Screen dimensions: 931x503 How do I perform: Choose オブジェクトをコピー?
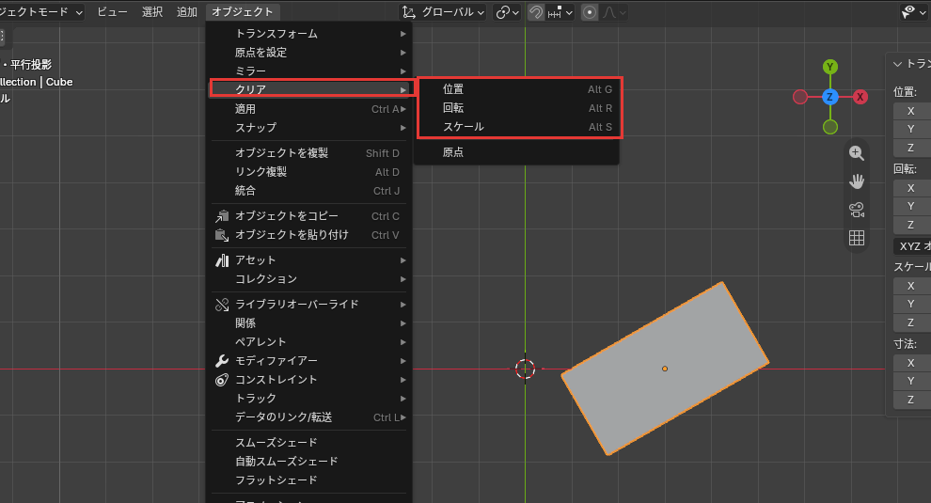click(x=308, y=216)
